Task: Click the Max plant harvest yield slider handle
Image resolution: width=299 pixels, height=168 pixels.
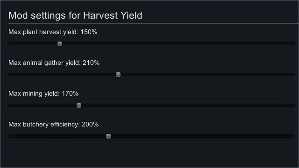Action: [60, 44]
